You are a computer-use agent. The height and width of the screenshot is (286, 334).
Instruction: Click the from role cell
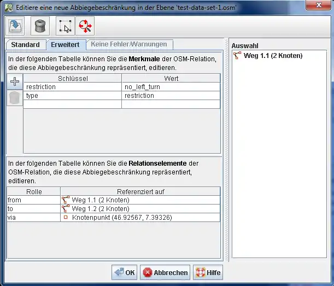pyautogui.click(x=33, y=200)
